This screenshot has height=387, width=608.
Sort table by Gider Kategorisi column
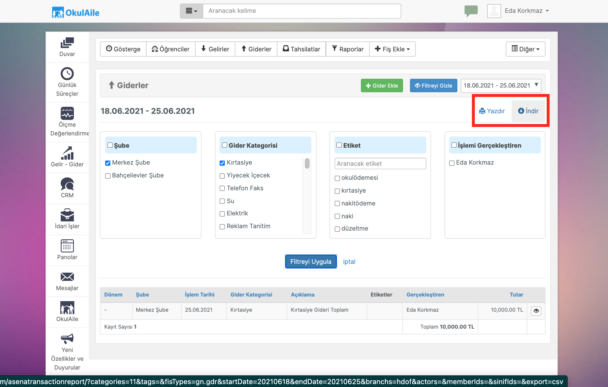point(251,294)
